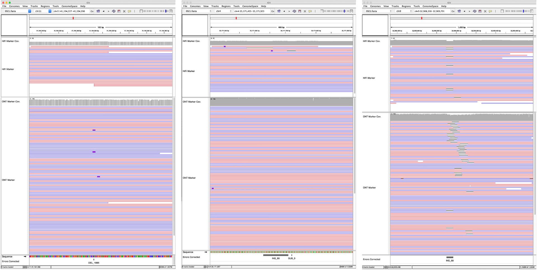Go back in left chr11 IGV window
The image size is (537, 270).
tap(103, 11)
